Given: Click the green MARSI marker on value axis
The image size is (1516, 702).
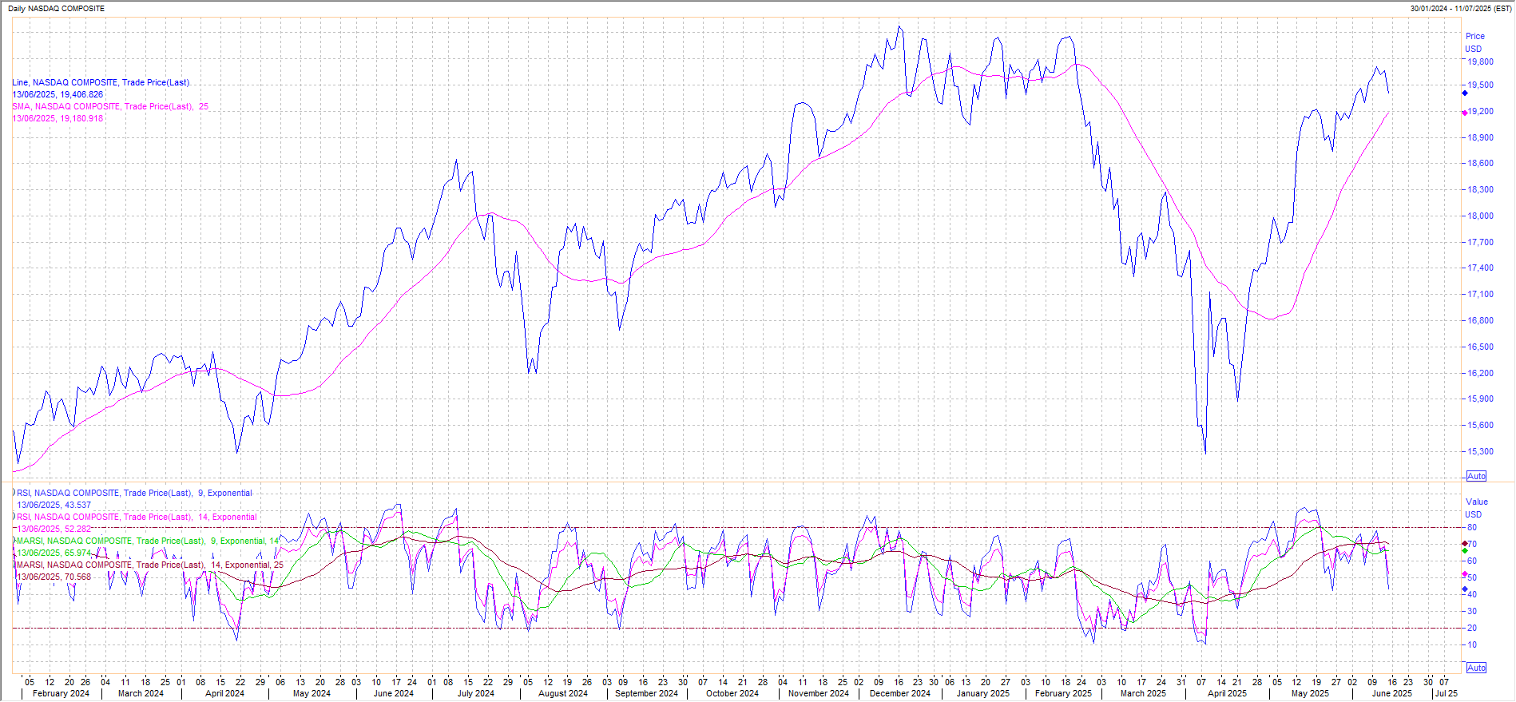Looking at the screenshot, I should (x=1465, y=551).
